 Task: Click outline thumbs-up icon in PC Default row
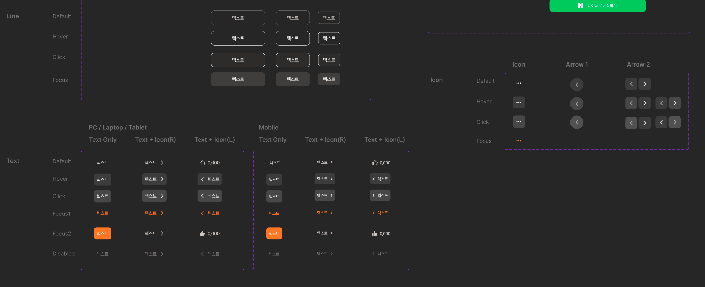(202, 163)
